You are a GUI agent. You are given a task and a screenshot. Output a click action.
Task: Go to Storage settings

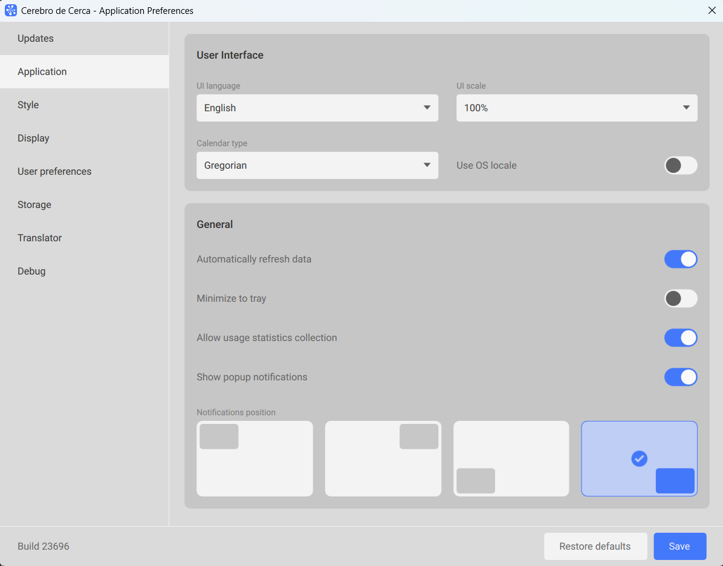[x=34, y=205]
